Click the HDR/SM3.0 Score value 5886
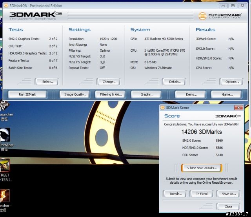 tap(219, 148)
